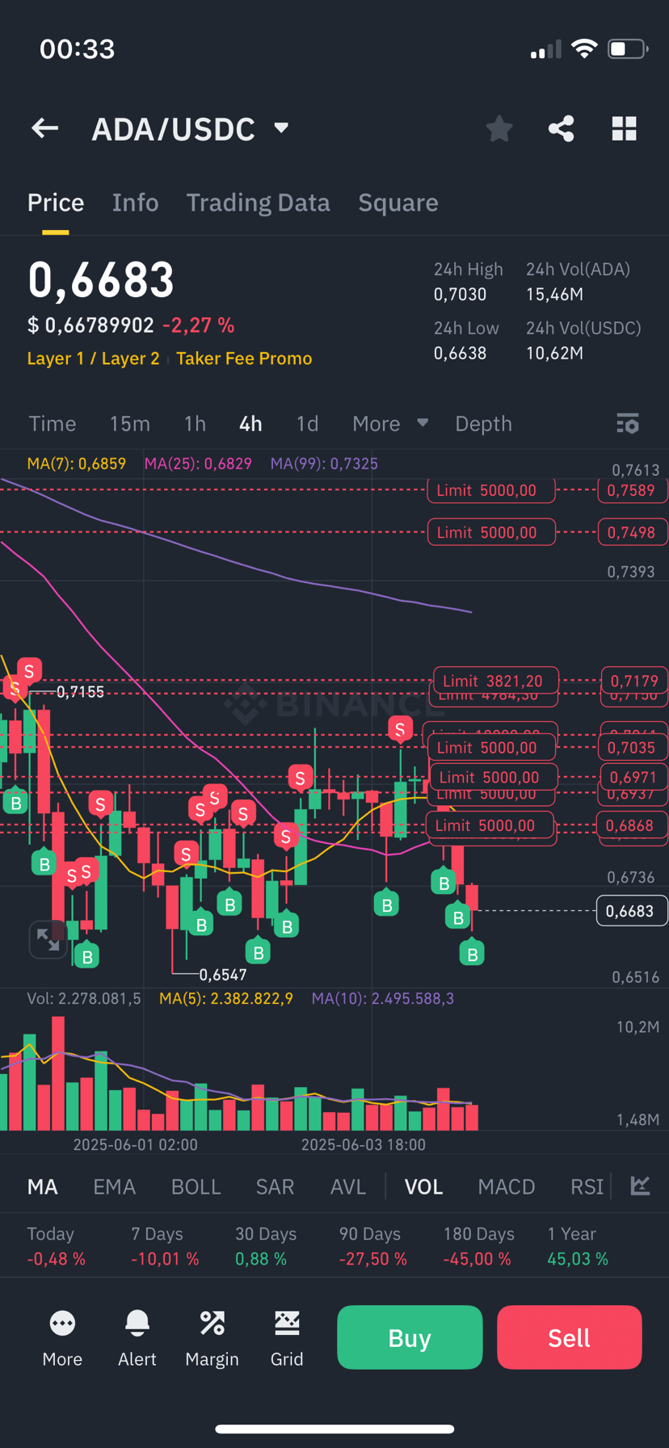Viewport: 669px width, 1448px height.
Task: Tap the 24h Low value 0,6638
Action: [461, 353]
